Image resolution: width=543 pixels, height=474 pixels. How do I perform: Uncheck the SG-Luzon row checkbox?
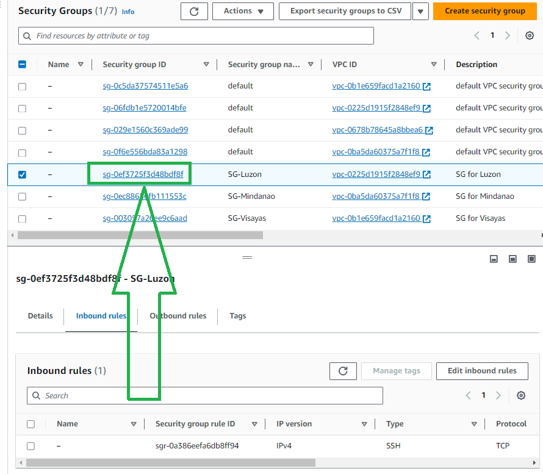click(x=22, y=174)
